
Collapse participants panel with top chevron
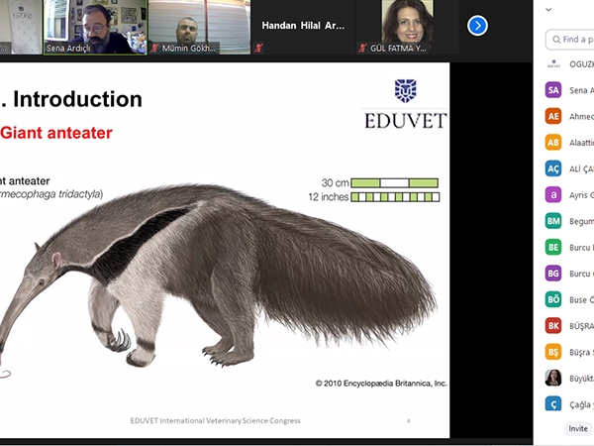[x=548, y=10]
